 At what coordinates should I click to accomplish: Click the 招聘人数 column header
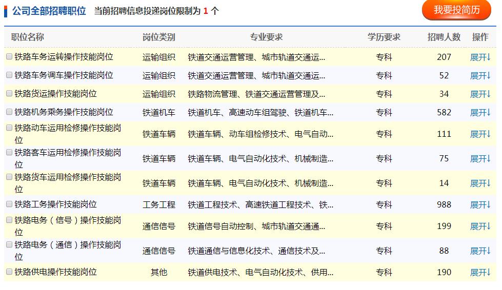click(444, 37)
